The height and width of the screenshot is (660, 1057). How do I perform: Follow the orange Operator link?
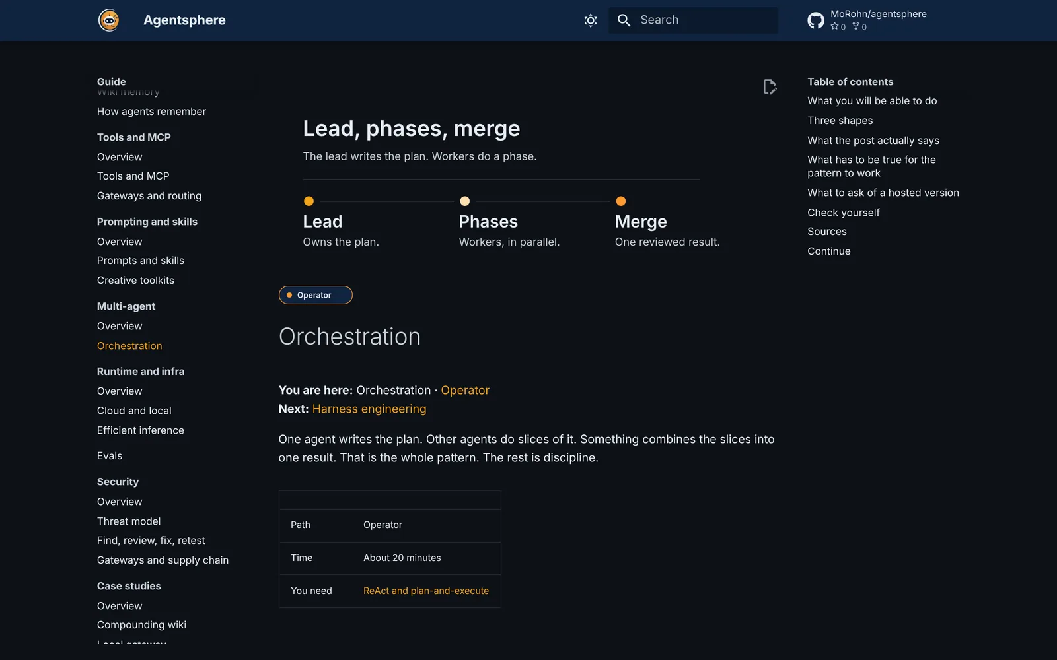coord(465,390)
